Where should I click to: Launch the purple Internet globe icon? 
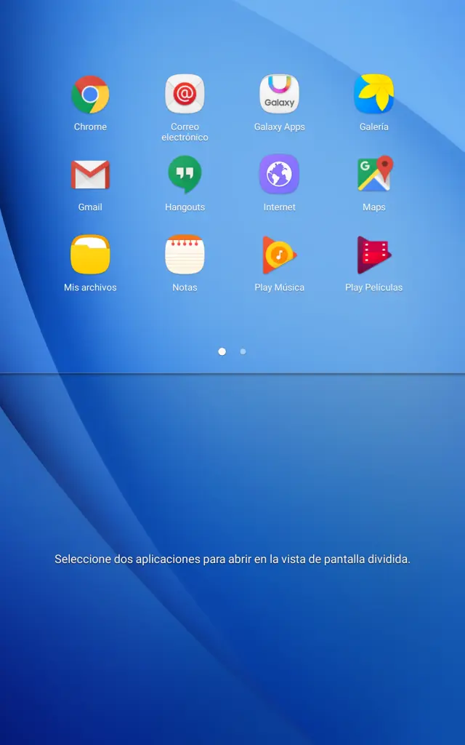click(279, 175)
